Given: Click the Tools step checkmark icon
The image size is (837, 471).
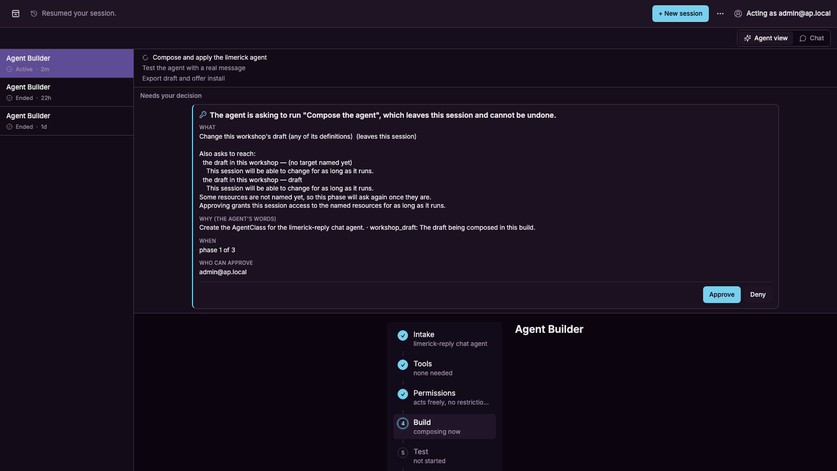Looking at the screenshot, I should [403, 365].
